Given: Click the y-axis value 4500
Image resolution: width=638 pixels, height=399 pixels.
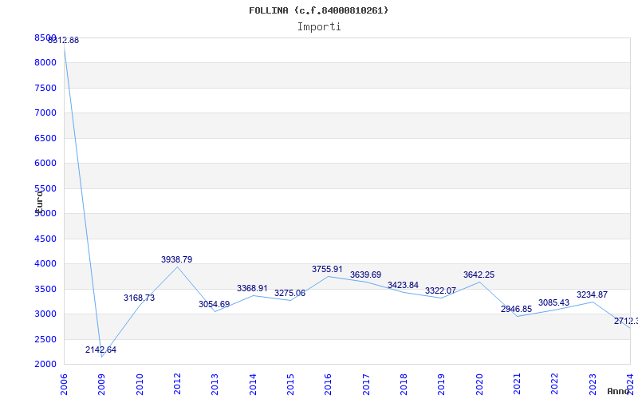Looking at the screenshot, I should (x=45, y=239).
